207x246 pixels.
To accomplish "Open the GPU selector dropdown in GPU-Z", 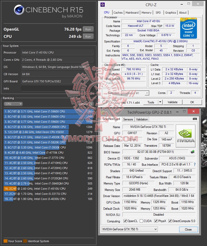I will tap(129, 229).
